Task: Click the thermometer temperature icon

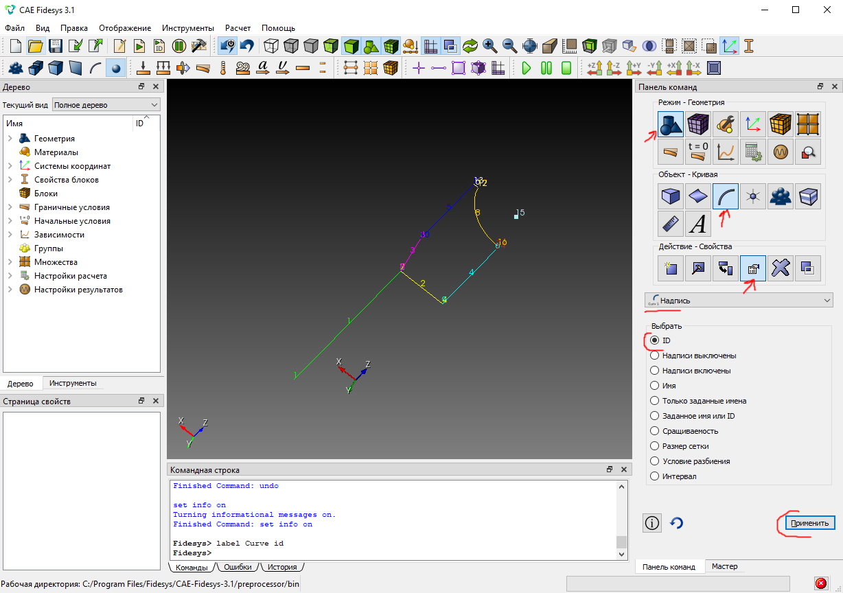Action: [222, 68]
